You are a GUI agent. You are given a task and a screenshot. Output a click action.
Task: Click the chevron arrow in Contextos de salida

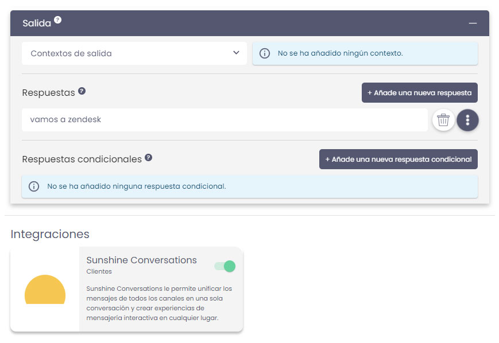tap(236, 53)
